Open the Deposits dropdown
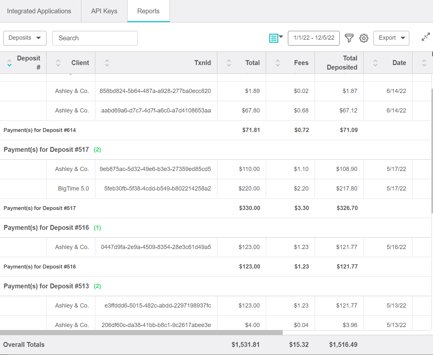 pyautogui.click(x=25, y=38)
